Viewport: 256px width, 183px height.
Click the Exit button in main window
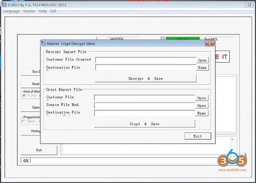click(x=39, y=150)
